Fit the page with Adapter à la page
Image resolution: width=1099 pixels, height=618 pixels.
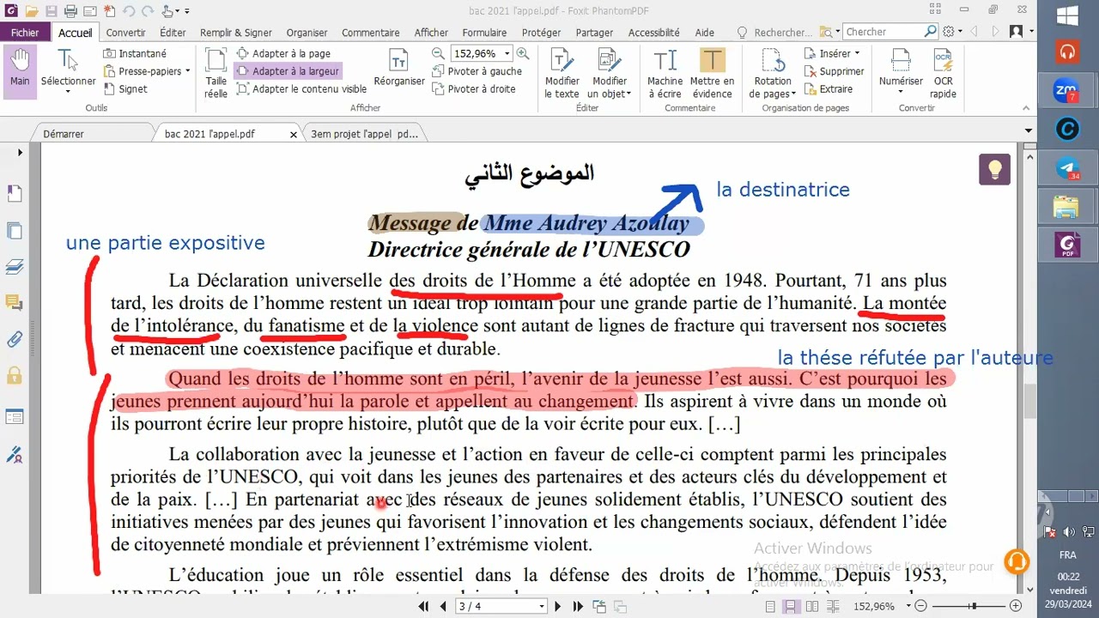click(x=283, y=53)
